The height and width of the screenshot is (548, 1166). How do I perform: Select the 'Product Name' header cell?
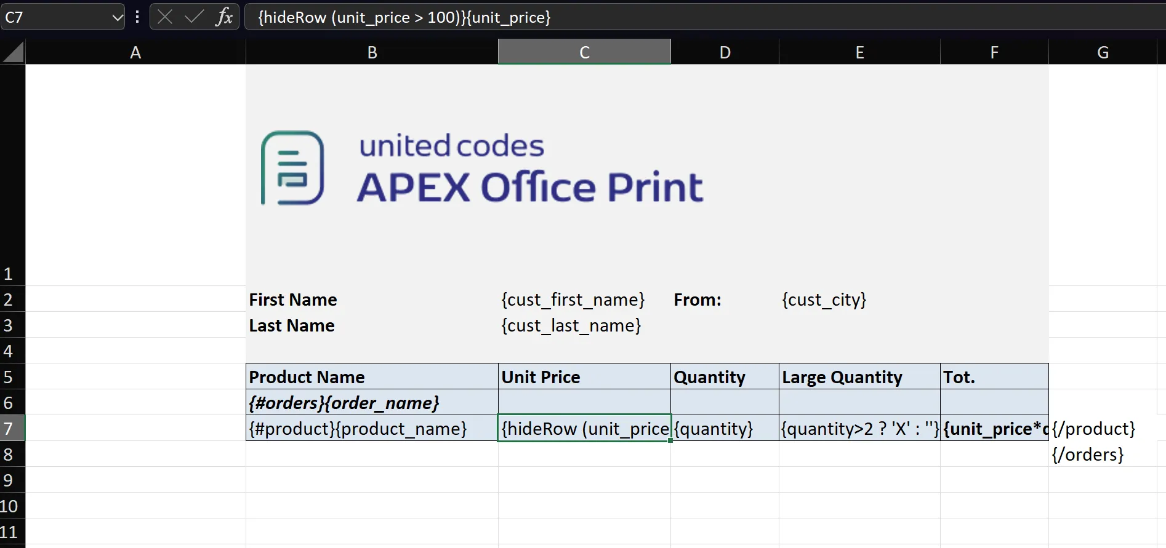coord(372,376)
